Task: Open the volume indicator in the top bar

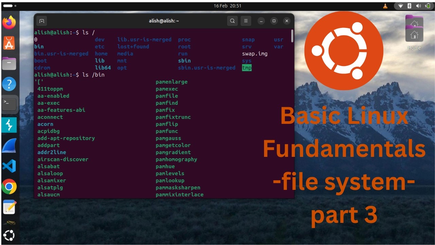Action: (418, 6)
